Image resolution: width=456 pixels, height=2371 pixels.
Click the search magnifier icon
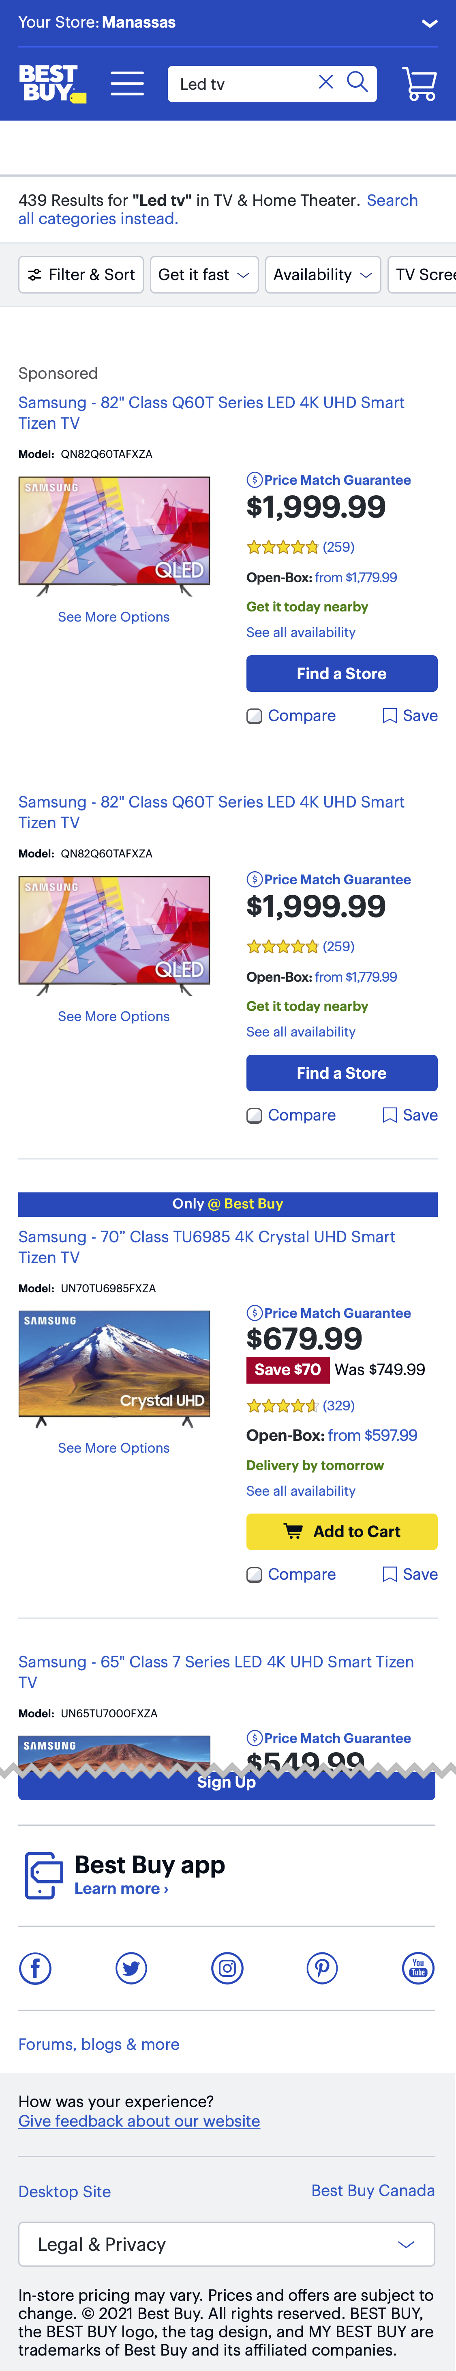(358, 83)
